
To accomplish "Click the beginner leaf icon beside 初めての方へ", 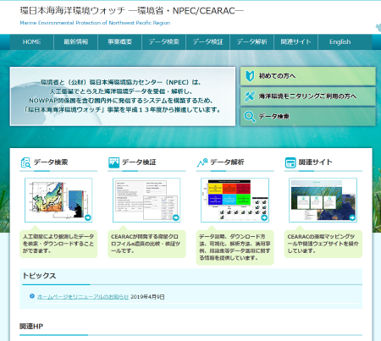I will point(250,76).
